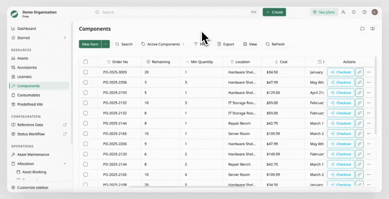Image resolution: width=389 pixels, height=199 pixels.
Task: Open the user avatar K menu
Action: [x=375, y=12]
